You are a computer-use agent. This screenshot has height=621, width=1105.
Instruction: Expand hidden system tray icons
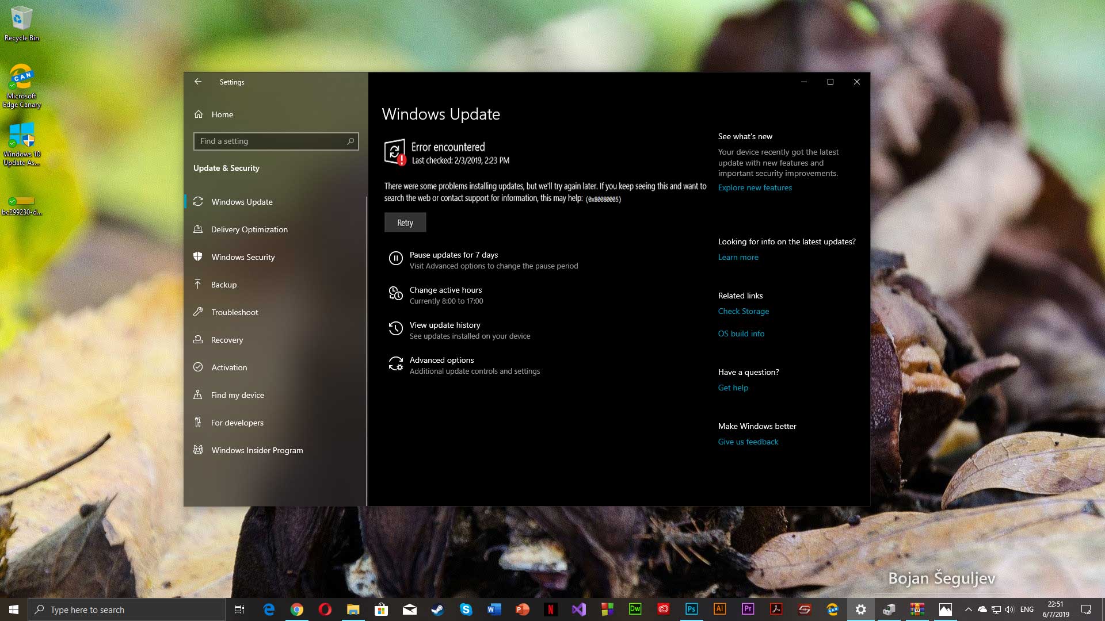point(968,609)
